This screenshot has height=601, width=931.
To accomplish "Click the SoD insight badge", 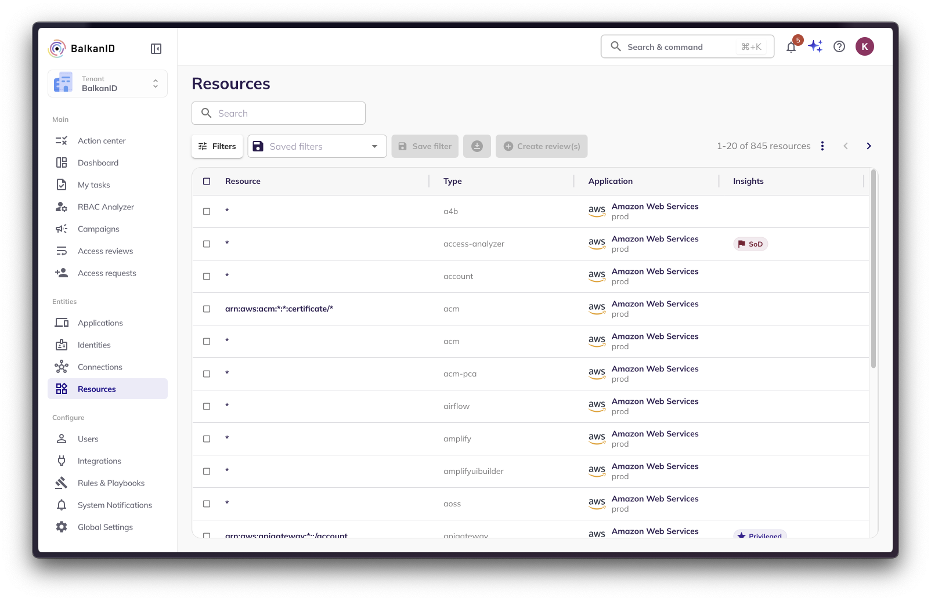I will point(750,244).
